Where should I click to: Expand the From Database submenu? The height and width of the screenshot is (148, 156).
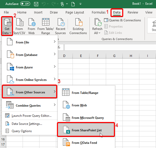coord(29,55)
